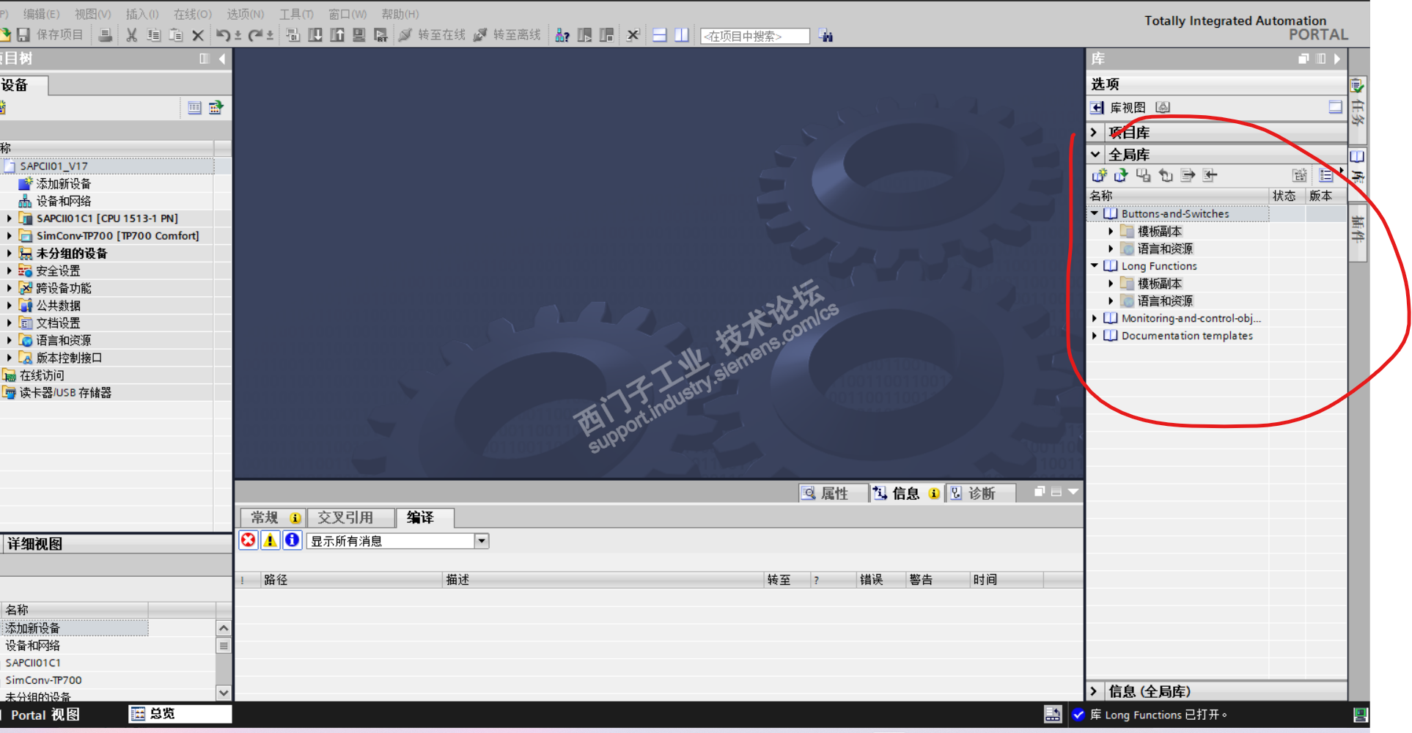The width and height of the screenshot is (1412, 733).
Task: Select 设备和网络 in the project tree
Action: (63, 201)
